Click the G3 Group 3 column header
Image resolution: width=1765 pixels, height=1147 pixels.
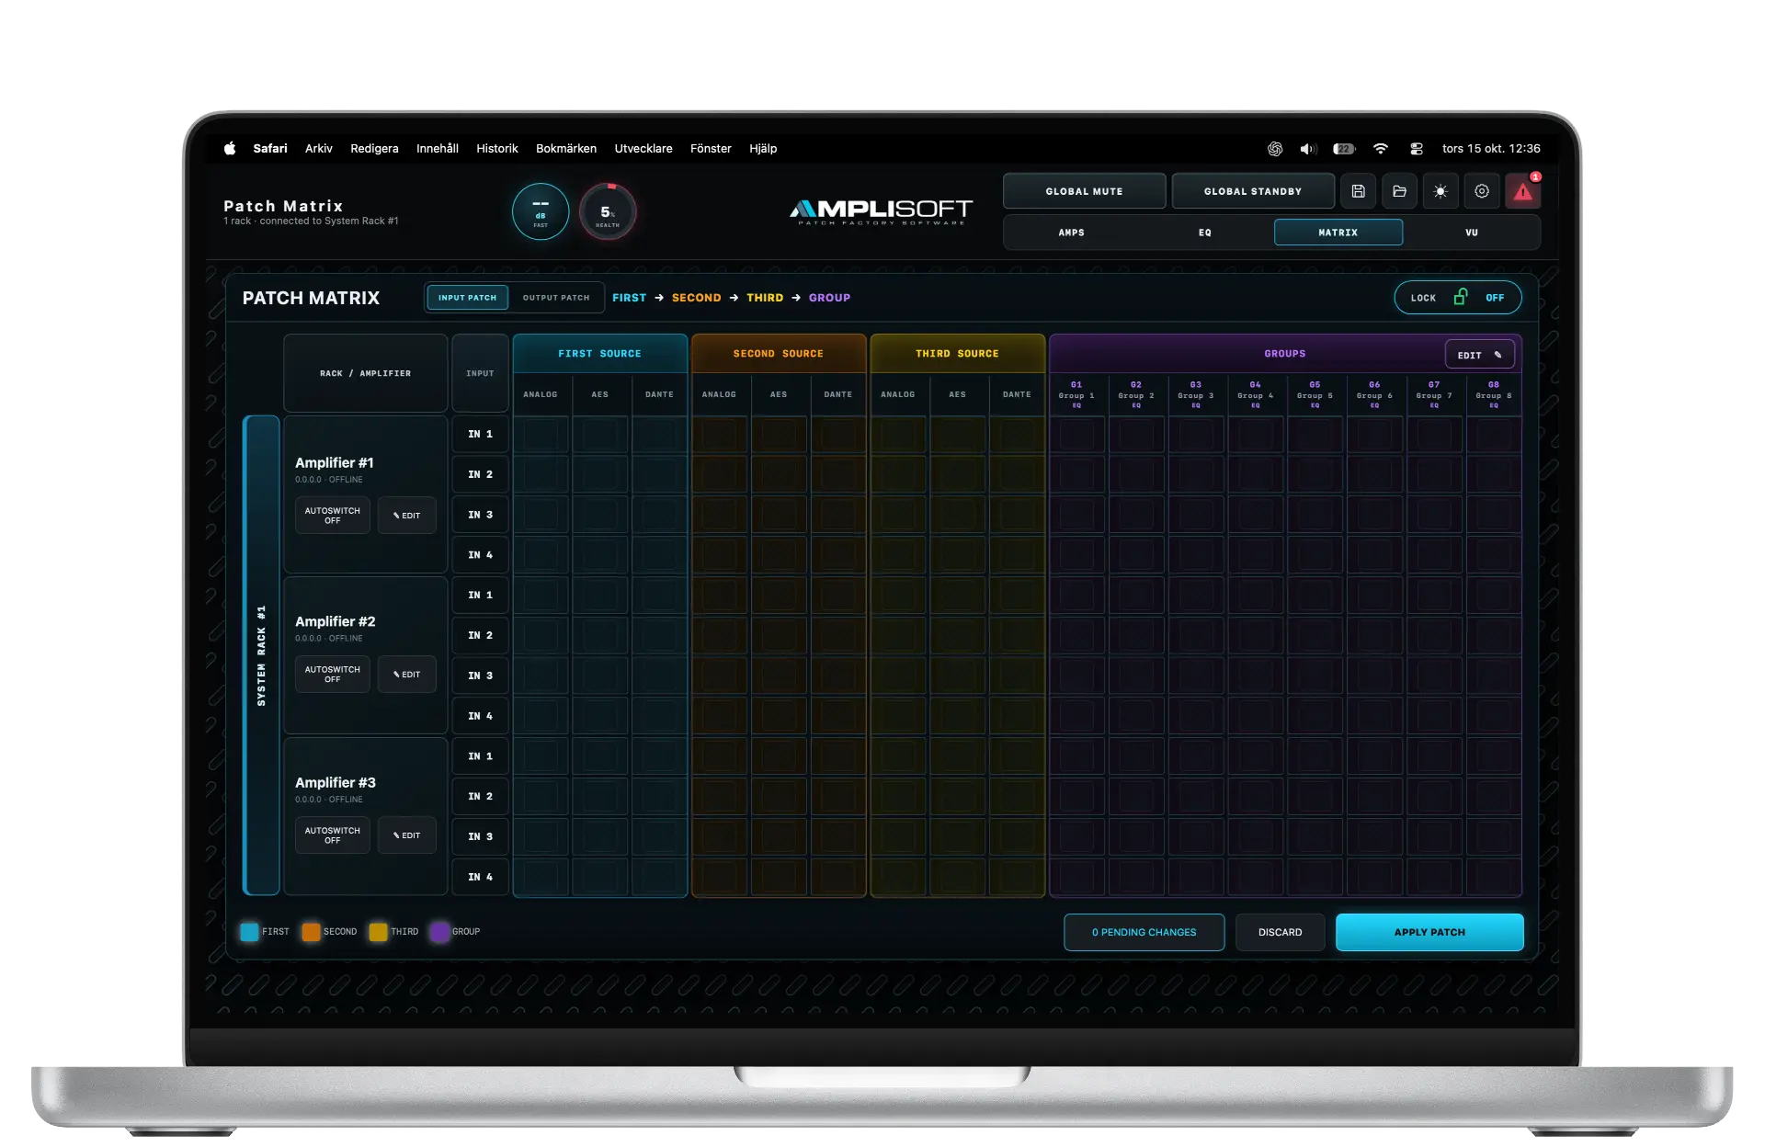tap(1196, 394)
